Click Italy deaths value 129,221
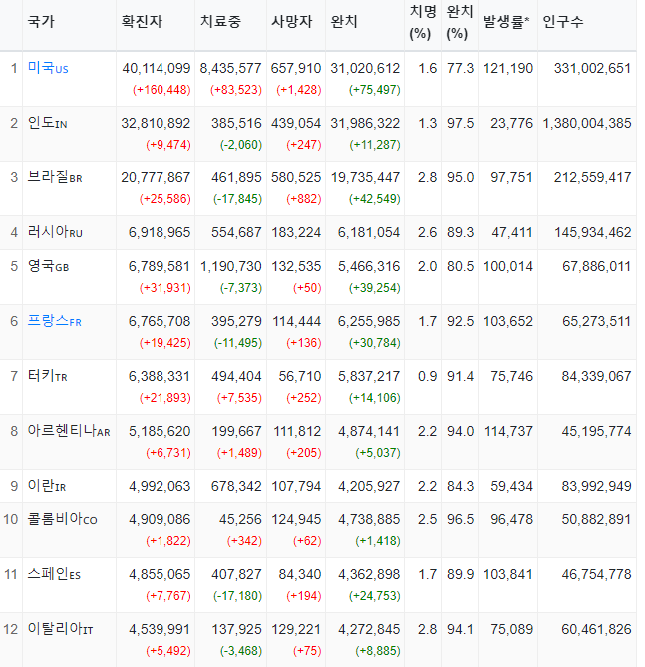Image resolution: width=645 pixels, height=667 pixels. click(296, 629)
